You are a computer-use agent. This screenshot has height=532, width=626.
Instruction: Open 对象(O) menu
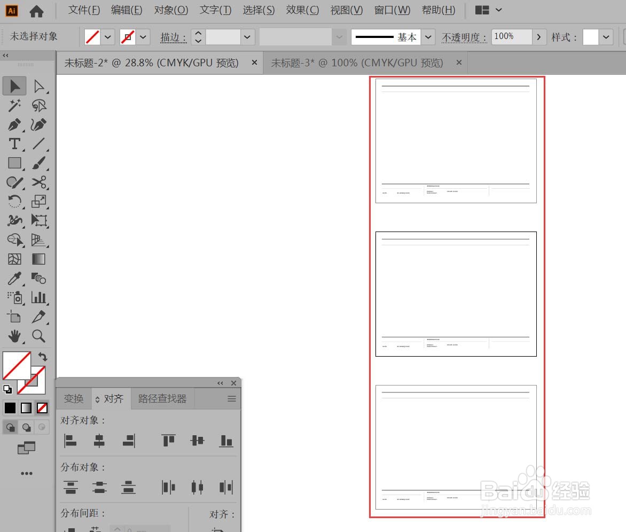click(171, 10)
